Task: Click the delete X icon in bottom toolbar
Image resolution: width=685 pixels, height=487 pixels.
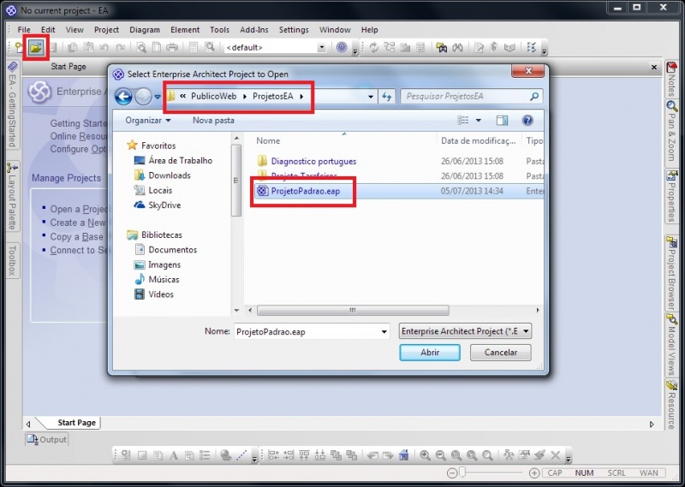Action: (555, 455)
